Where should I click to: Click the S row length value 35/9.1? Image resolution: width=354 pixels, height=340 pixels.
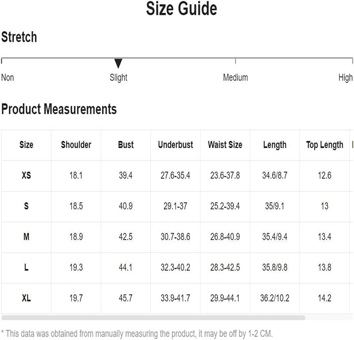pos(275,206)
